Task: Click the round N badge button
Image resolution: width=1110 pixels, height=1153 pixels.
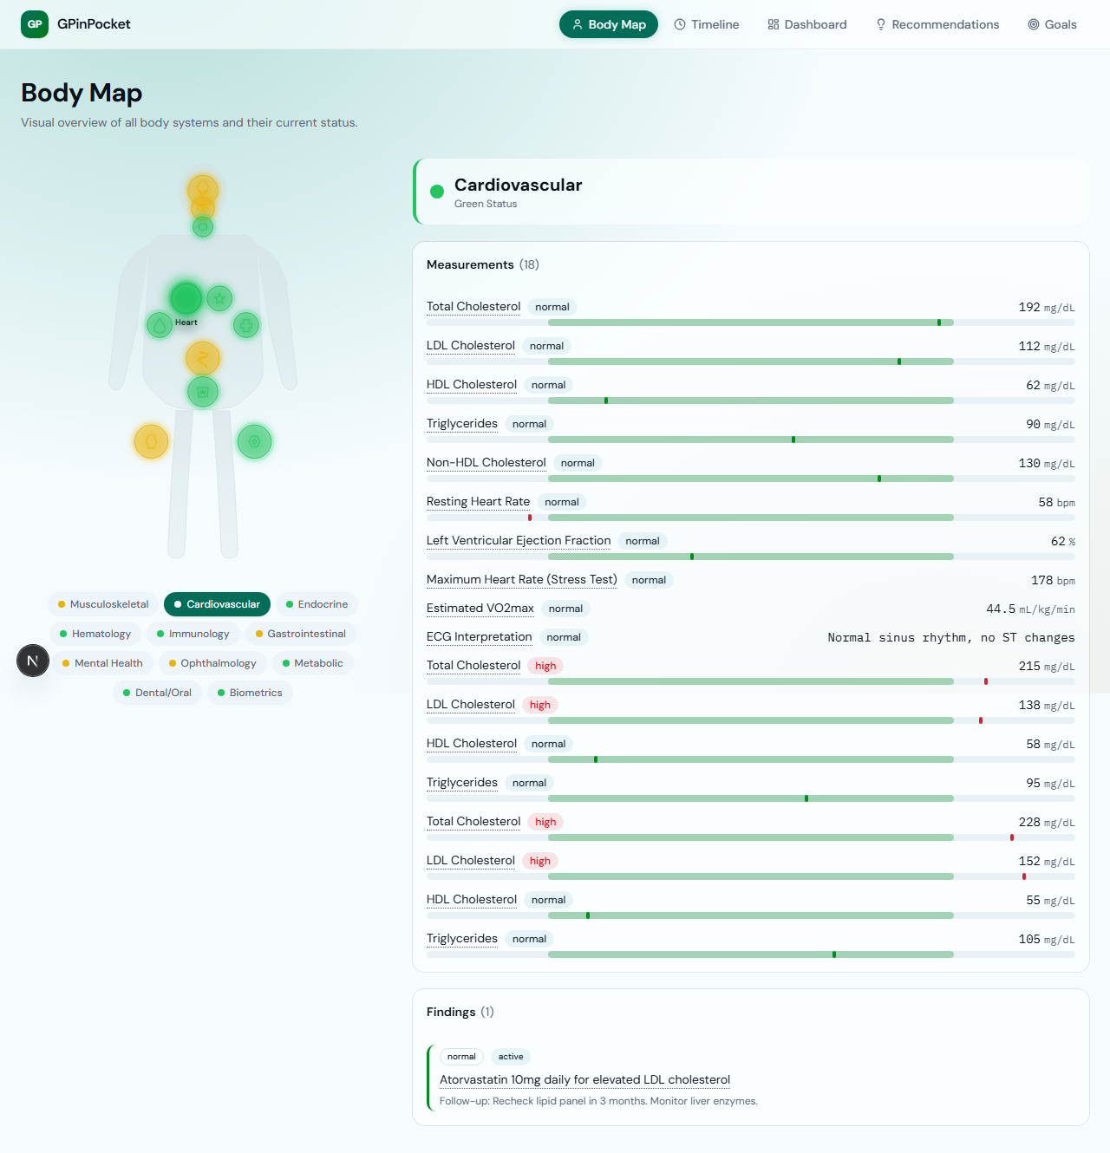Action: point(33,661)
